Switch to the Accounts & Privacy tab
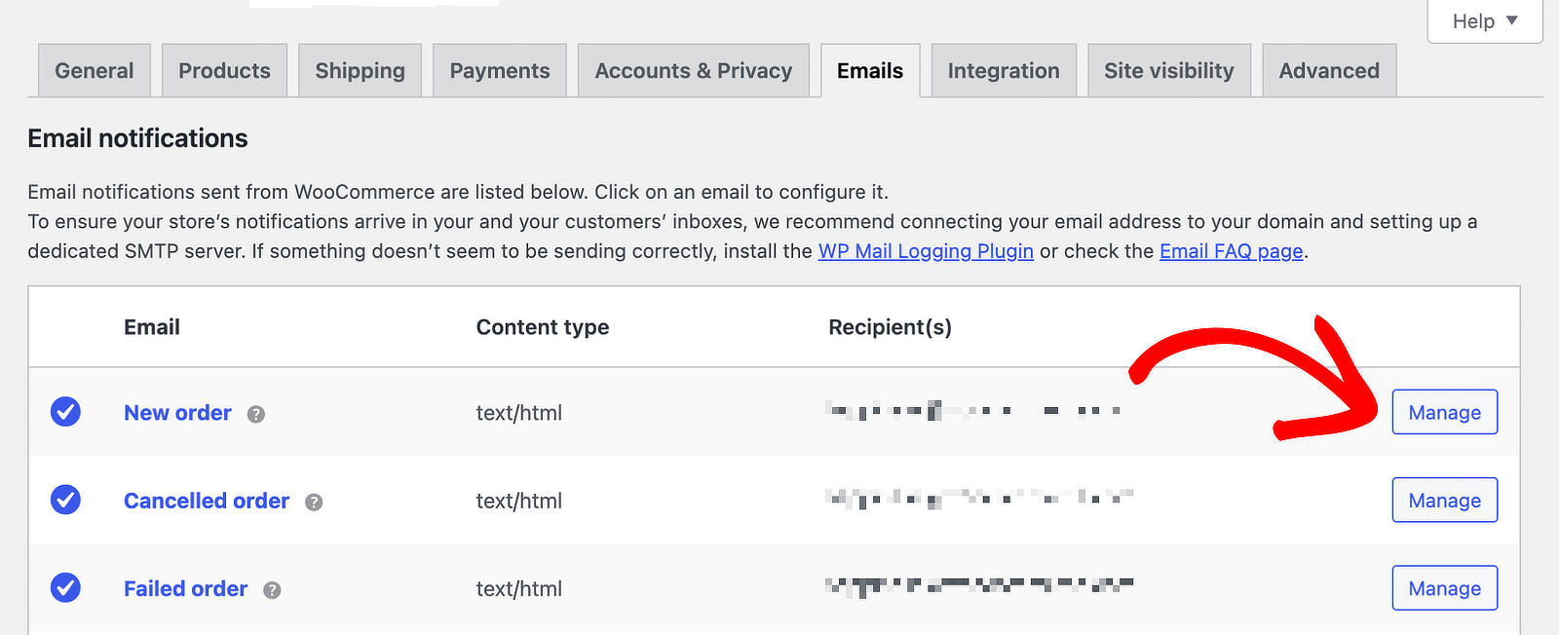This screenshot has width=1559, height=635. click(694, 70)
